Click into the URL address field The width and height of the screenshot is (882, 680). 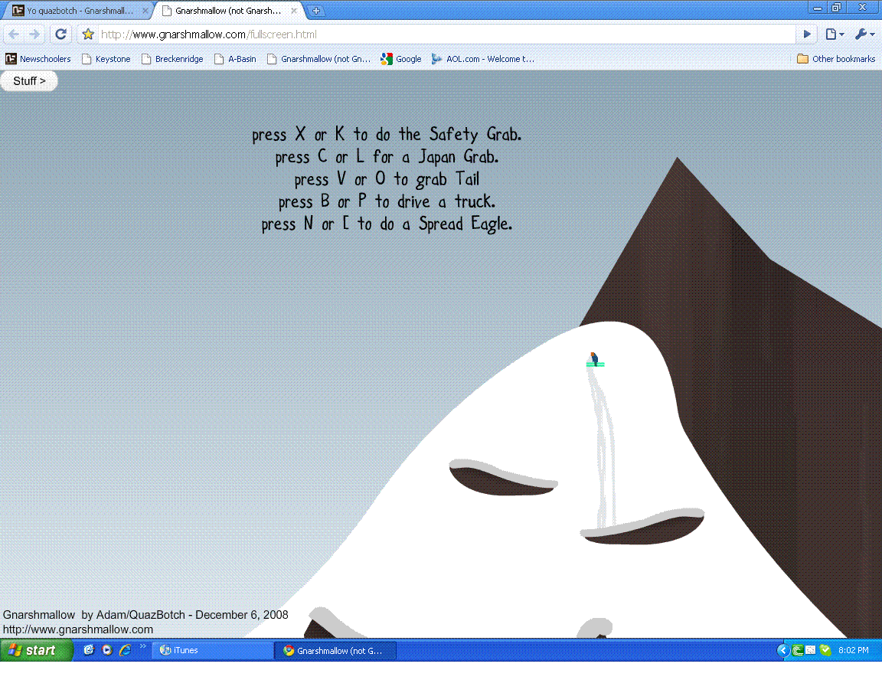tap(444, 34)
